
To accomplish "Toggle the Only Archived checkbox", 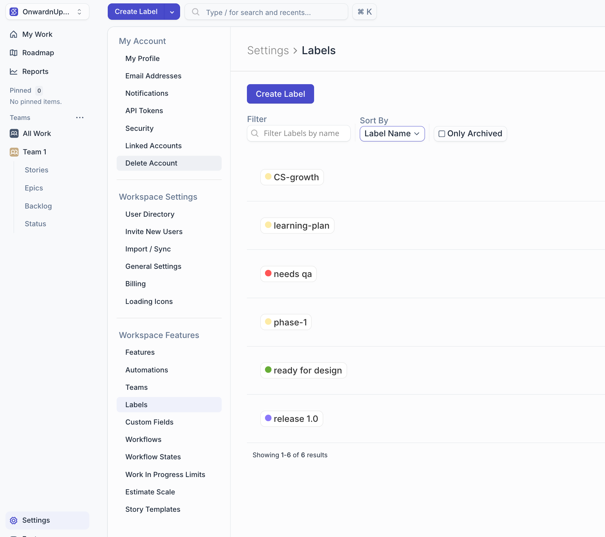I will [442, 134].
